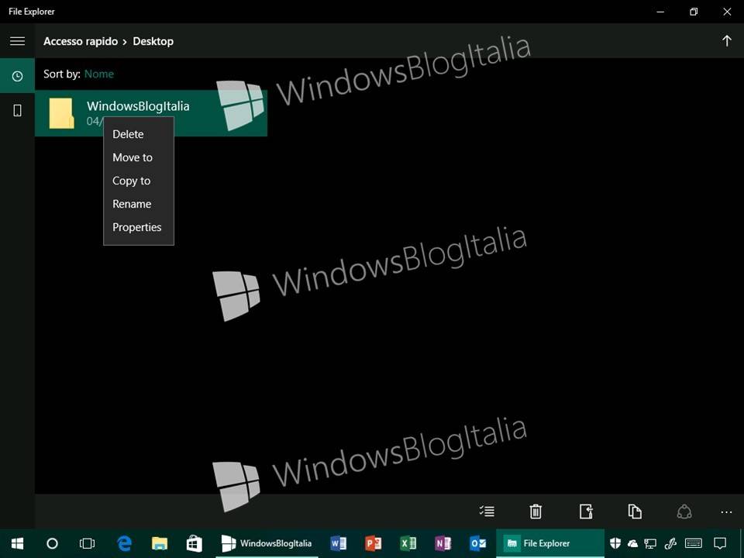Choose Copy to from context menu
Viewport: 744px width, 558px height.
(132, 181)
